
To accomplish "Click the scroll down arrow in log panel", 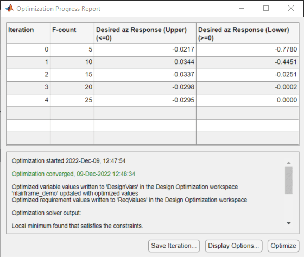I will [x=288, y=223].
